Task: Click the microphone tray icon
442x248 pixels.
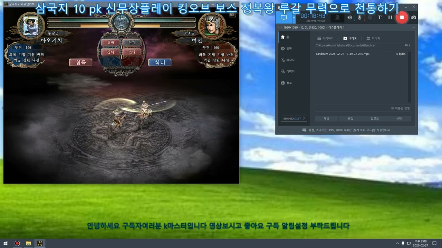Action: (403, 244)
